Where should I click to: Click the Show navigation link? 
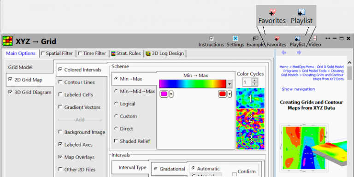[298, 89]
